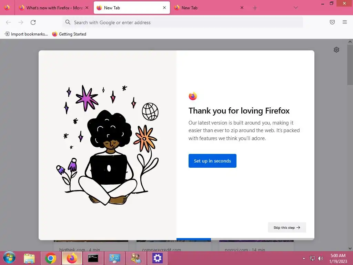This screenshot has height=265, width=353.
Task: Click the Firefox logo in onboarding dialog
Action: [x=193, y=96]
